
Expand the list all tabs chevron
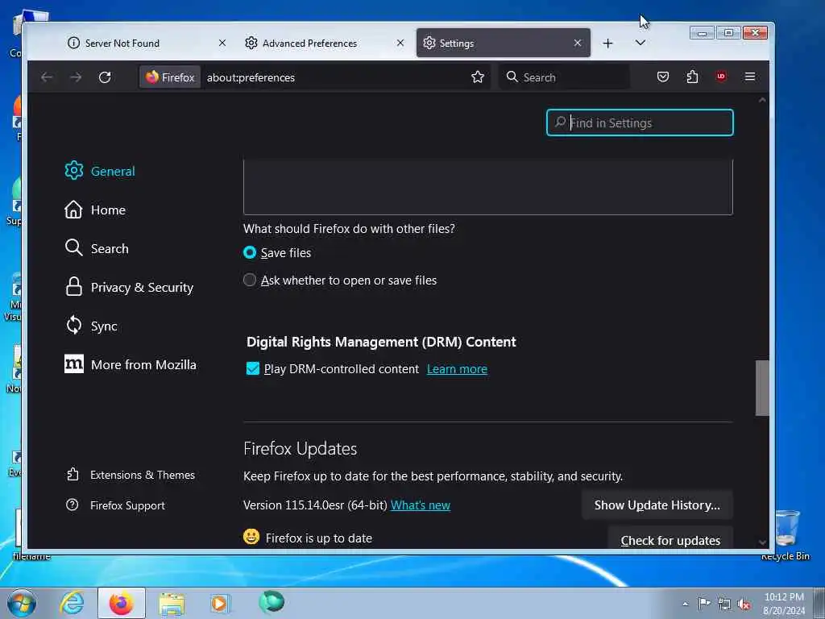coord(640,43)
